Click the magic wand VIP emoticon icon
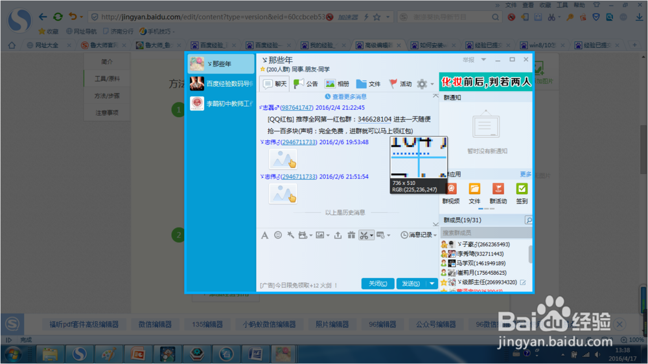Screen dimensions: 648x364 (x=290, y=235)
